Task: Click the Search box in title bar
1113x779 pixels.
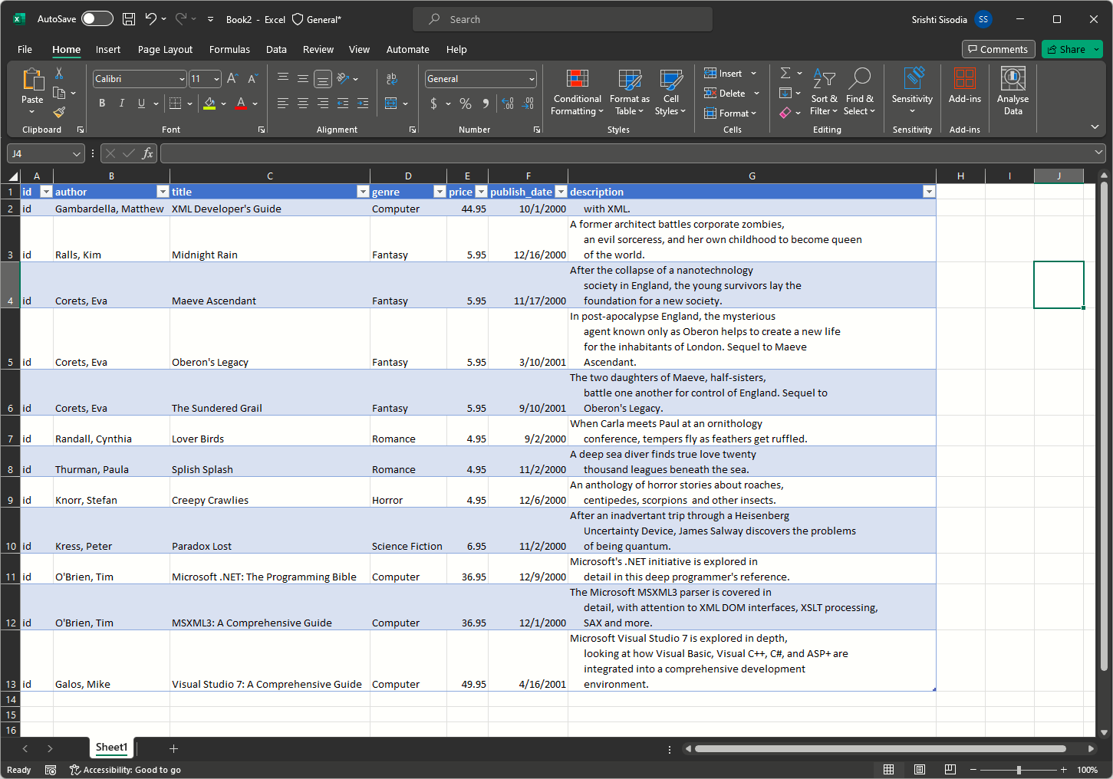Action: pos(562,19)
